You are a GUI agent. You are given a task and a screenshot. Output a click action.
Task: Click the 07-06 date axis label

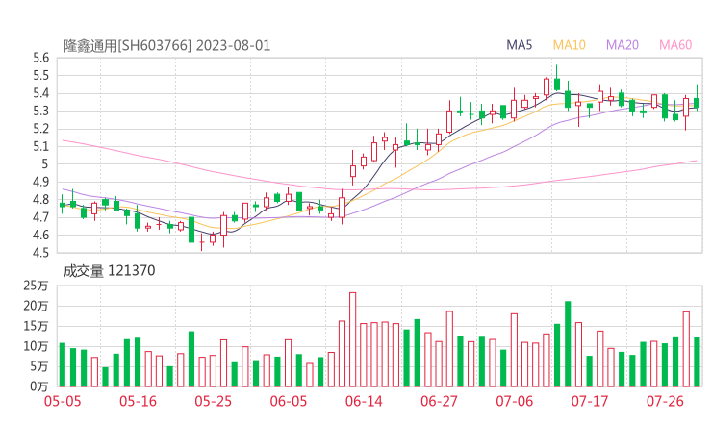tap(515, 401)
